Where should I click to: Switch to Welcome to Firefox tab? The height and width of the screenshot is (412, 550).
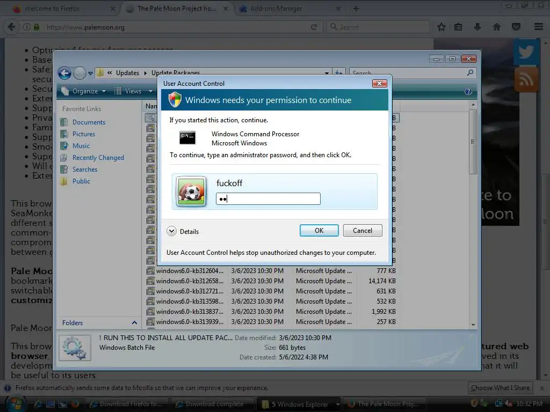coord(63,9)
